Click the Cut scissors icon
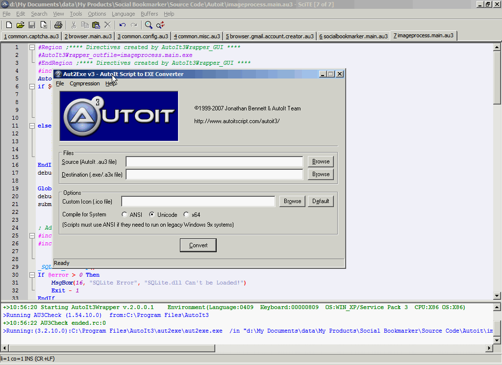Screen dimensions: 502x365 click(74, 25)
